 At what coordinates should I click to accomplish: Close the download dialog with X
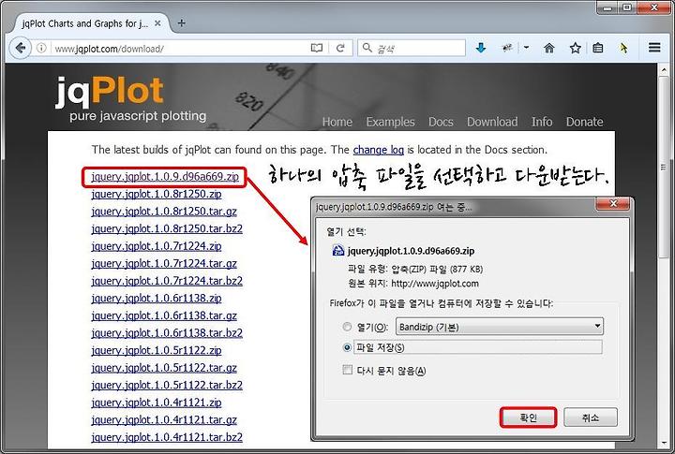click(613, 204)
